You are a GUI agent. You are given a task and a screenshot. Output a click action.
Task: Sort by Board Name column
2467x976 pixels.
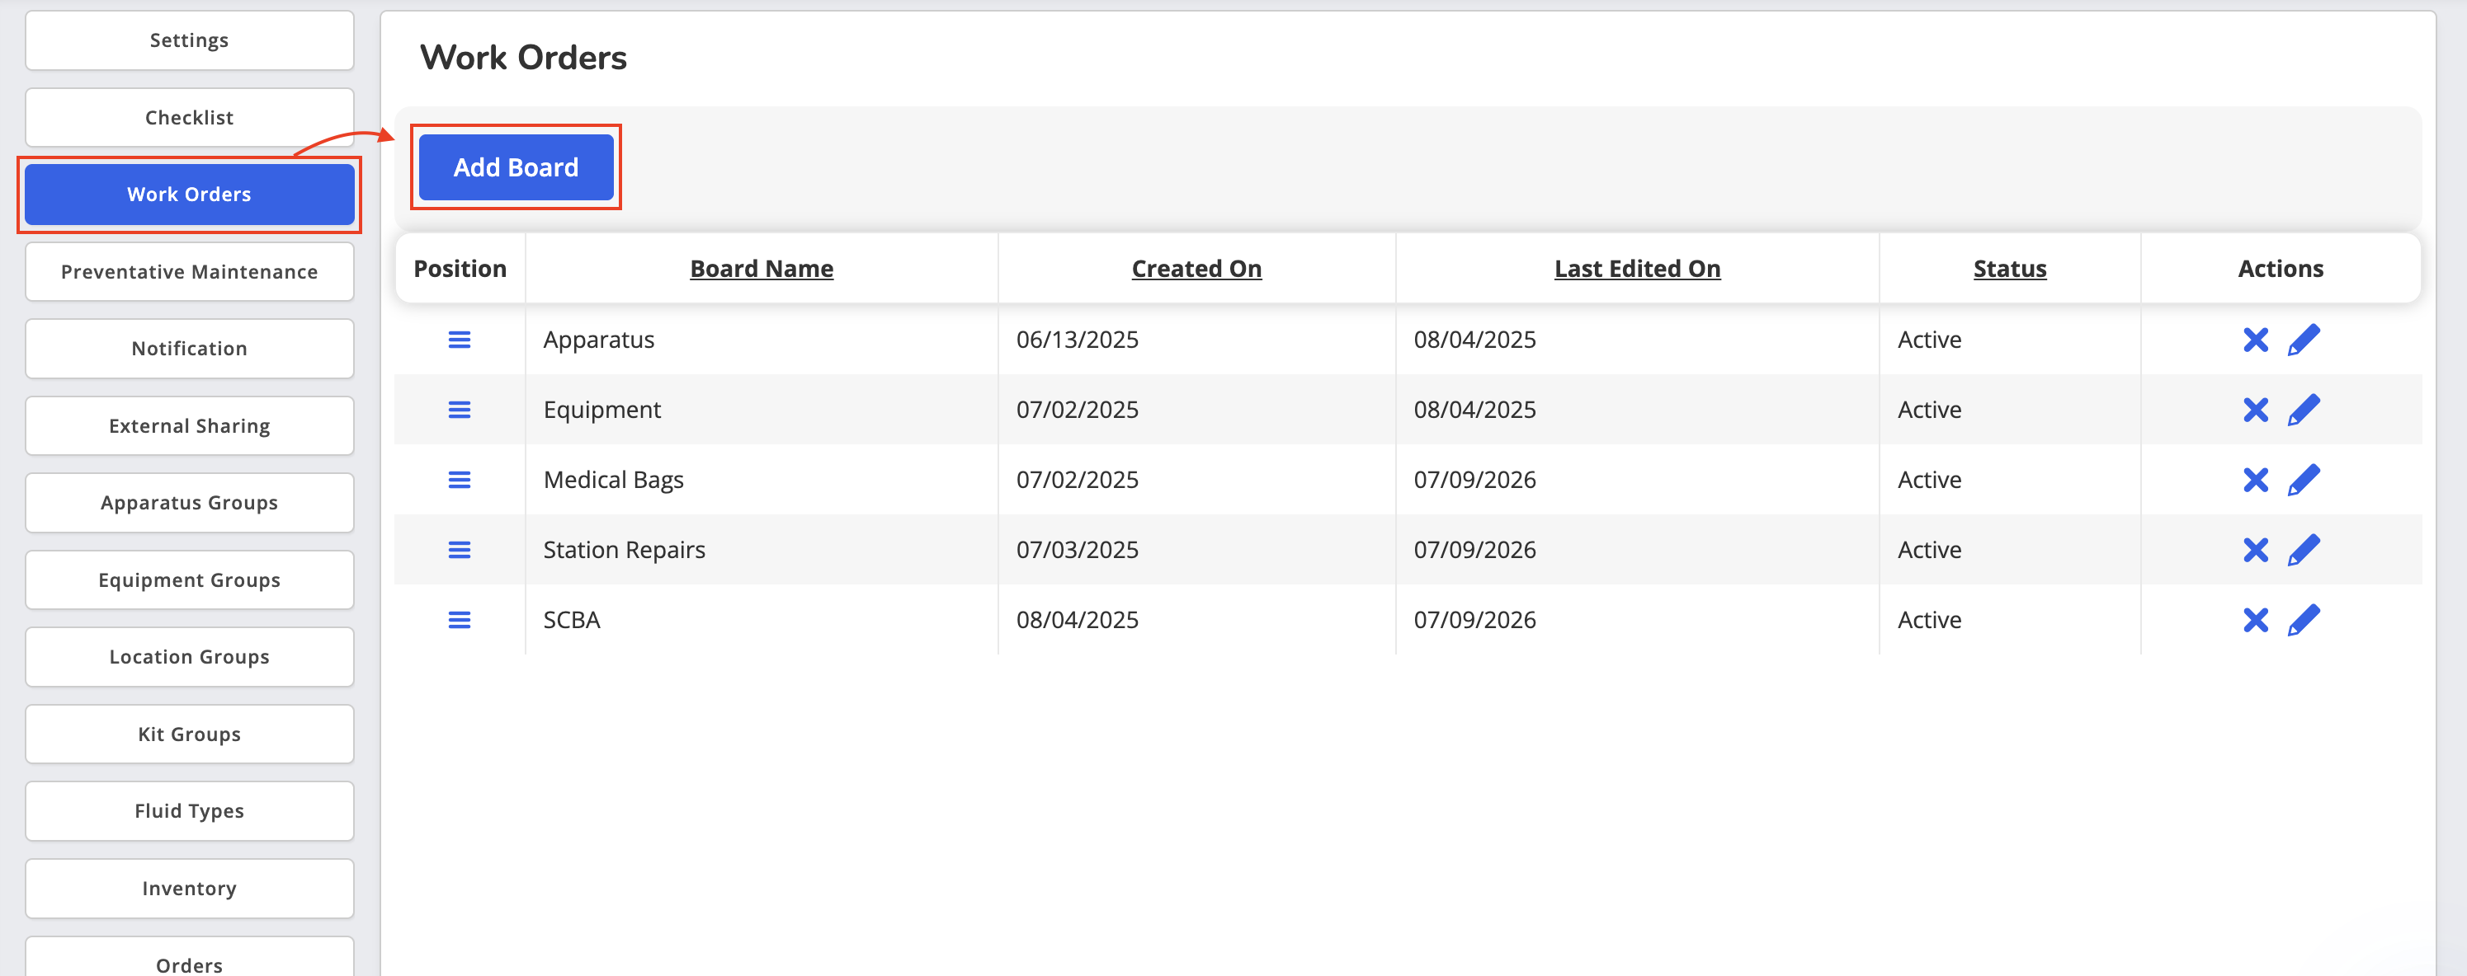[x=762, y=269]
